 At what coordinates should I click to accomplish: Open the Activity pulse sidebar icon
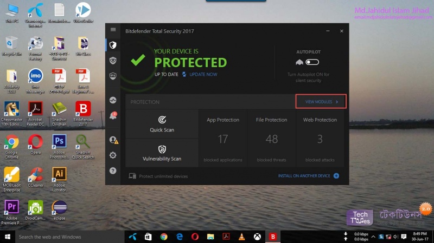point(113,100)
